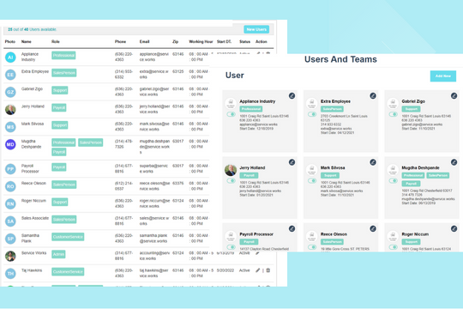The width and height of the screenshot is (463, 309).
Task: Edit the Appliance Industry user card
Action: (x=292, y=96)
